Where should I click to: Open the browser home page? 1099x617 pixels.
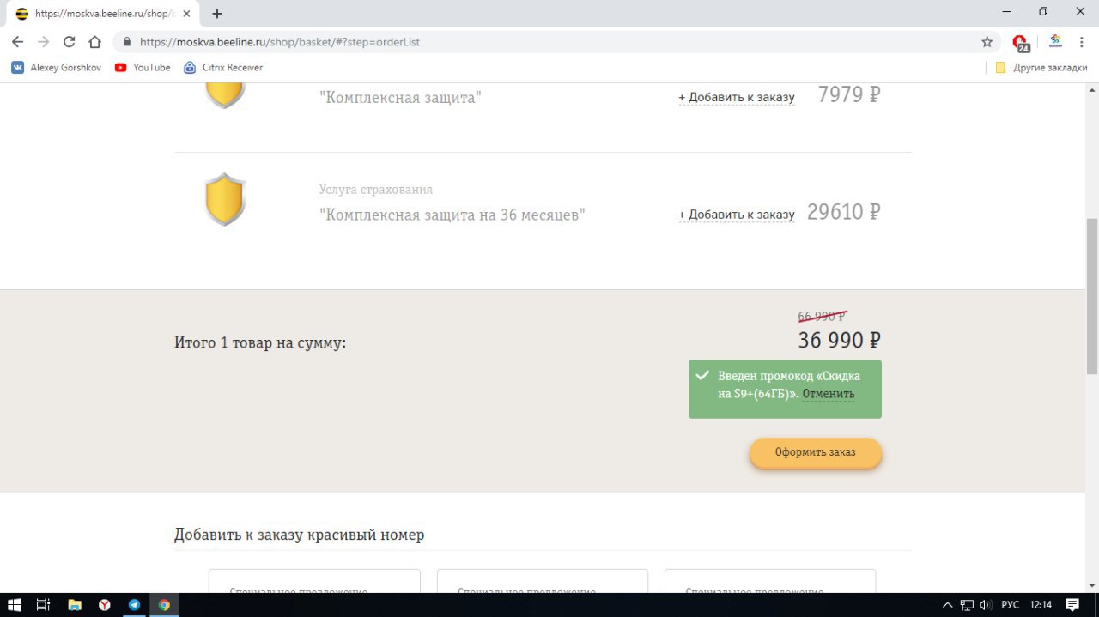coord(95,41)
